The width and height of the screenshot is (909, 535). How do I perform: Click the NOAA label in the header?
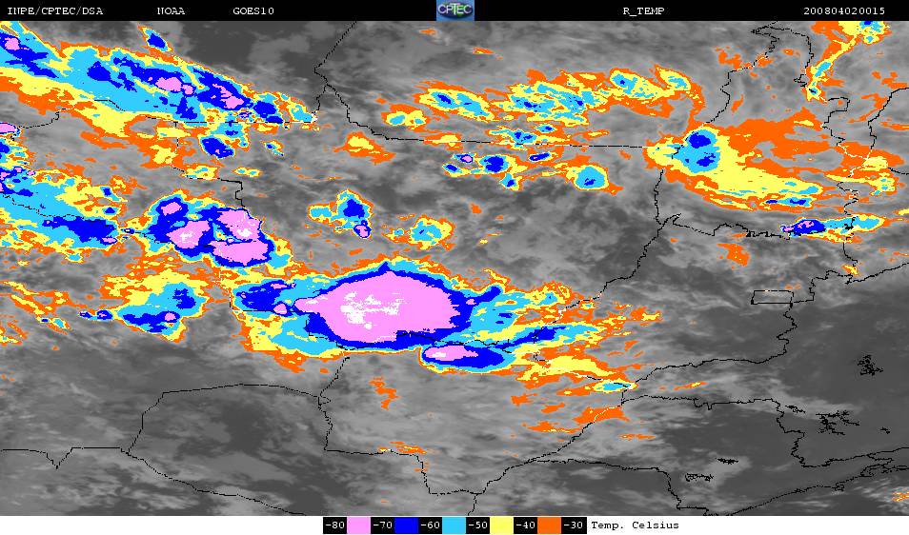171,11
